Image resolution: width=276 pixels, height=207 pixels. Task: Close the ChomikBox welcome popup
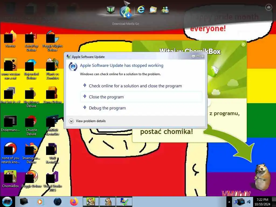(x=243, y=44)
